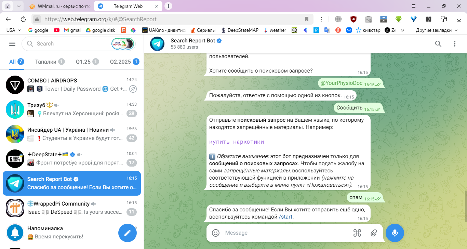Open video and music extension icon
Image resolution: width=467 pixels, height=249 pixels.
384,19
